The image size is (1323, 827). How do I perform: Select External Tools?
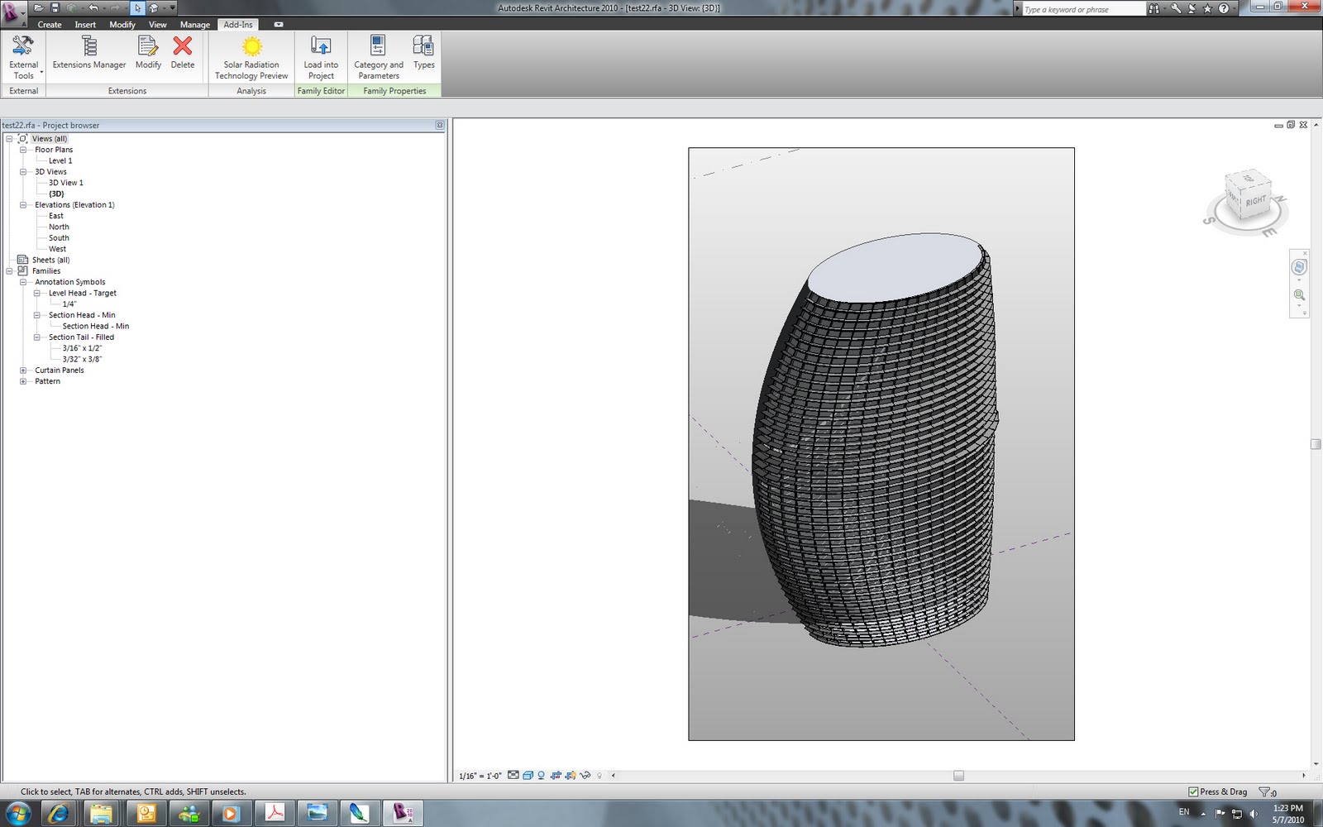[x=22, y=55]
